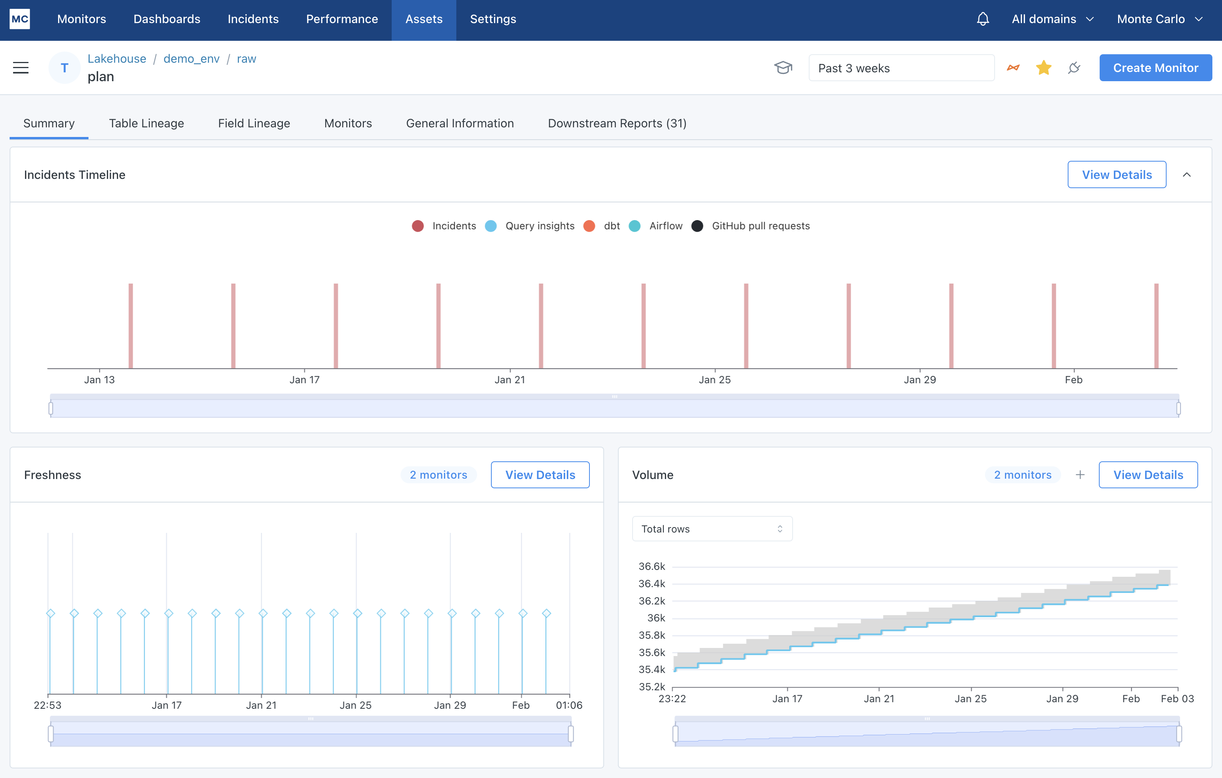Click the MC Monte Carlo logo
The height and width of the screenshot is (778, 1222).
[20, 19]
